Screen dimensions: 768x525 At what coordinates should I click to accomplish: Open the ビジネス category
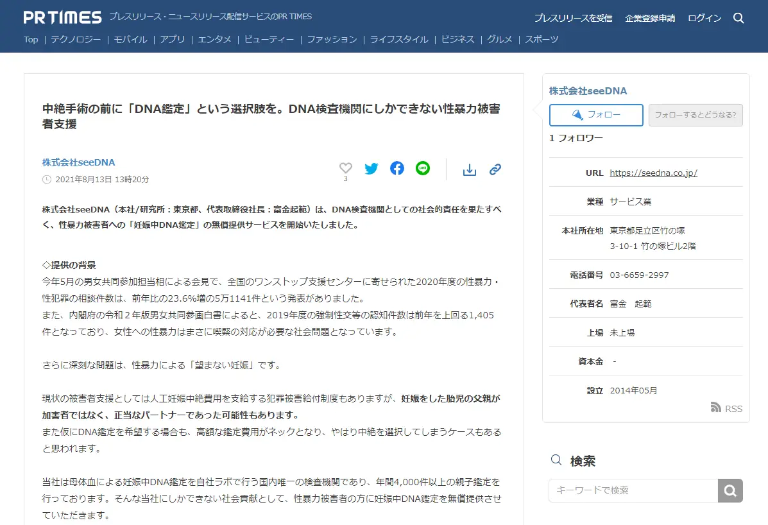pos(458,40)
